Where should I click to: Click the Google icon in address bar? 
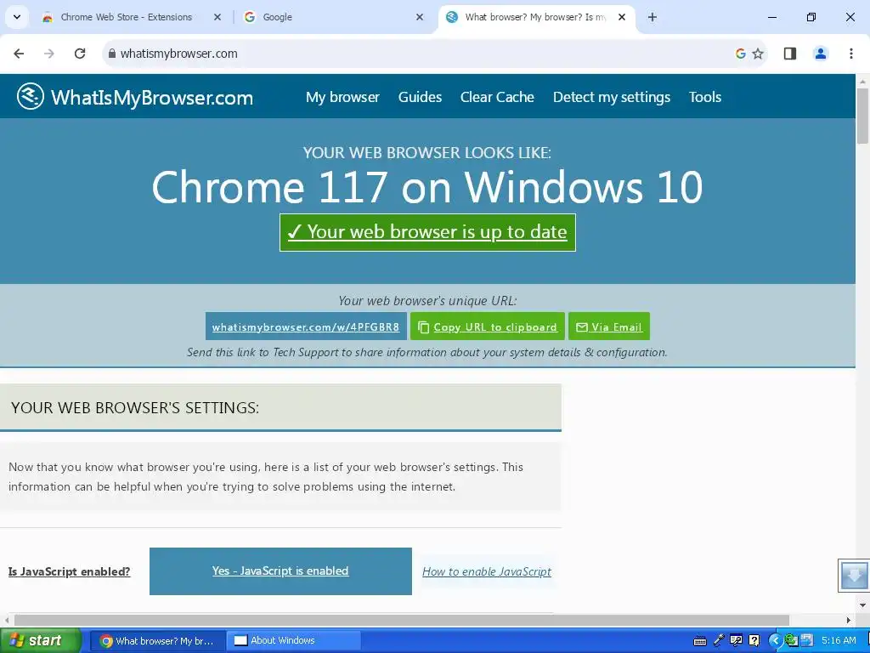tap(740, 54)
